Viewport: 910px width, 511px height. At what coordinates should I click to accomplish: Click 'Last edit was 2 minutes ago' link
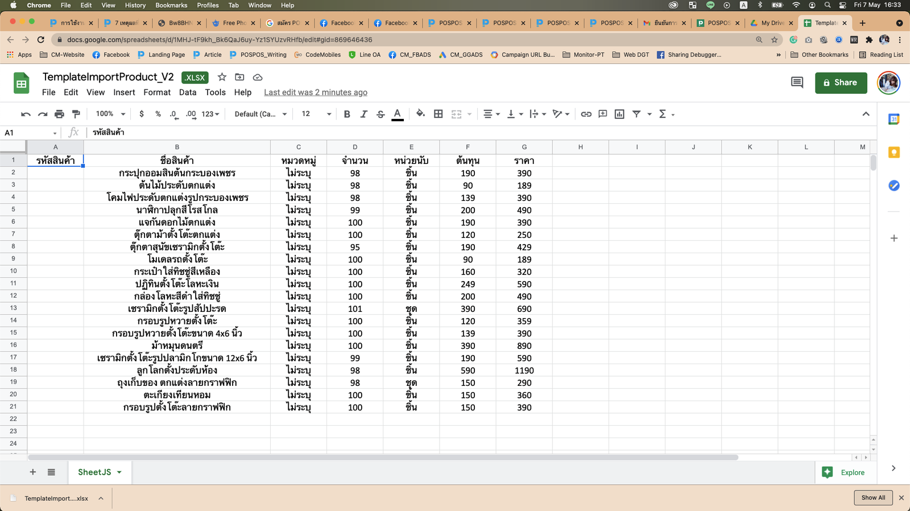[315, 92]
